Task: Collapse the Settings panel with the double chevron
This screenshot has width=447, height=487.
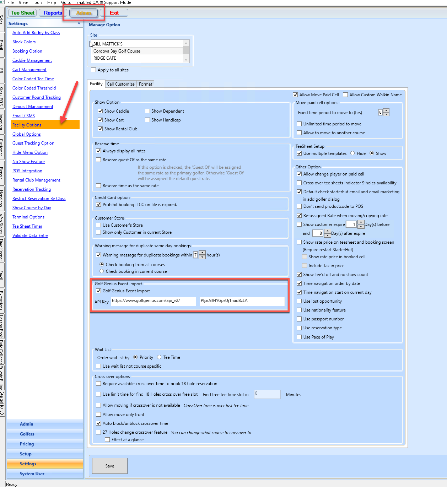Action: coord(79,23)
